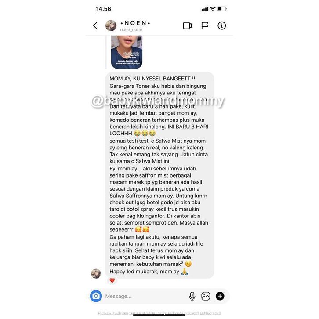The image size is (319, 319).
Task: Open the blue camera button
Action: point(96,296)
